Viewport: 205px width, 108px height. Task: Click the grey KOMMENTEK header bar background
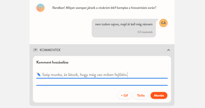click(102, 50)
